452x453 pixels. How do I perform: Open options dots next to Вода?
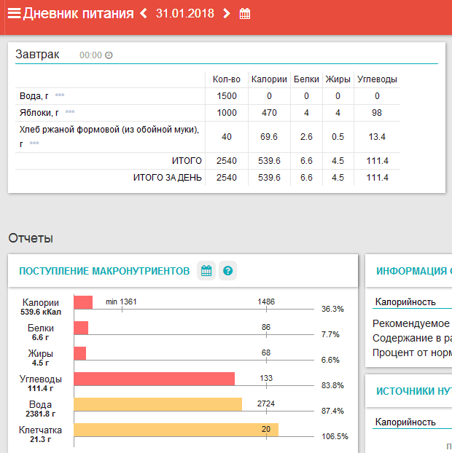coord(60,95)
